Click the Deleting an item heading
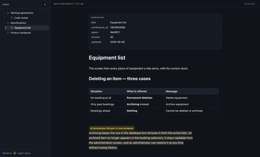Screen dimensions: 260x157 120,78
